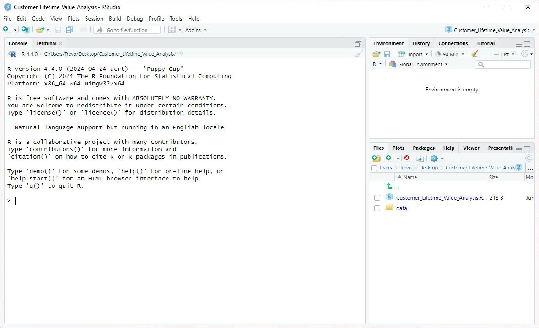Click the New Blank File icon in the Files pane
The image size is (539, 328).
pos(388,158)
